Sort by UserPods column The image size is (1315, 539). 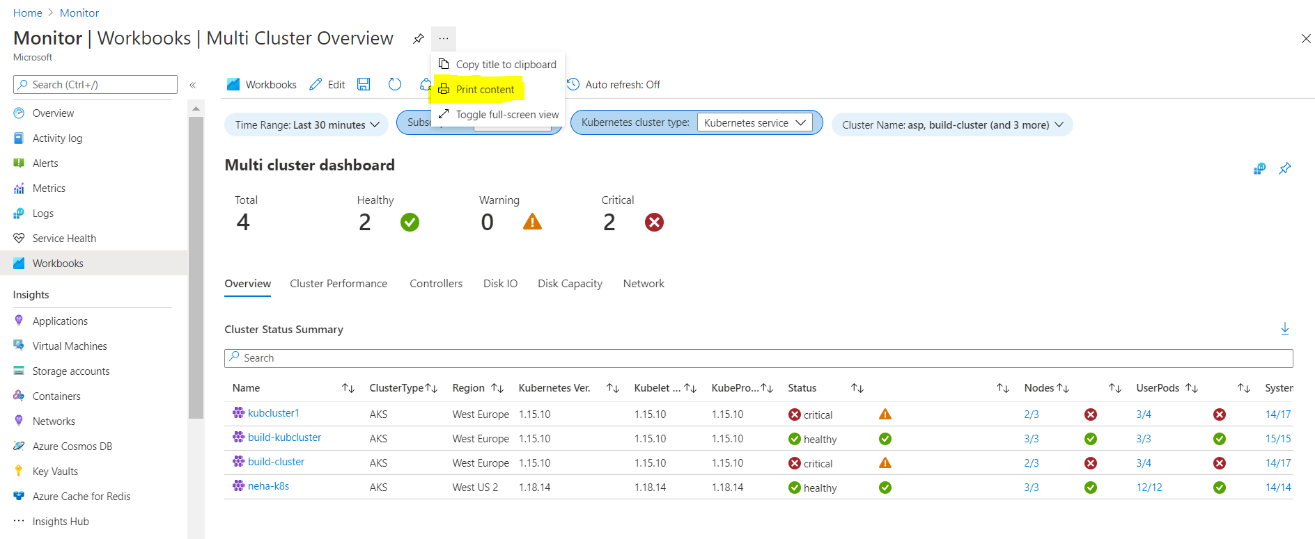pyautogui.click(x=1192, y=388)
